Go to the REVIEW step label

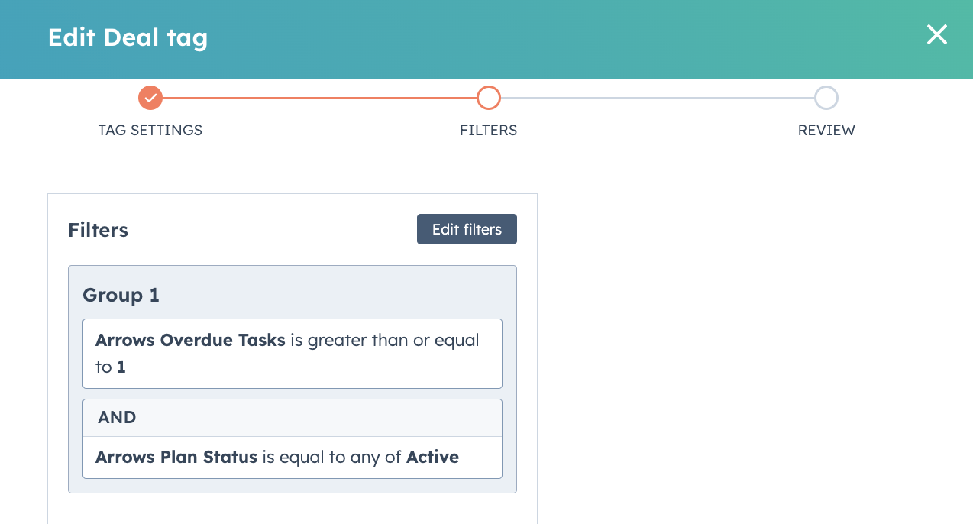click(826, 130)
